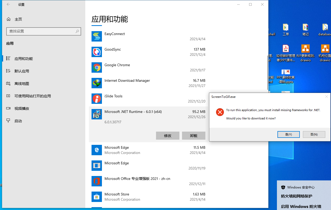Click the red error icon in ScreenToGif dialog
Screen dimensions: 331x210
220,112
